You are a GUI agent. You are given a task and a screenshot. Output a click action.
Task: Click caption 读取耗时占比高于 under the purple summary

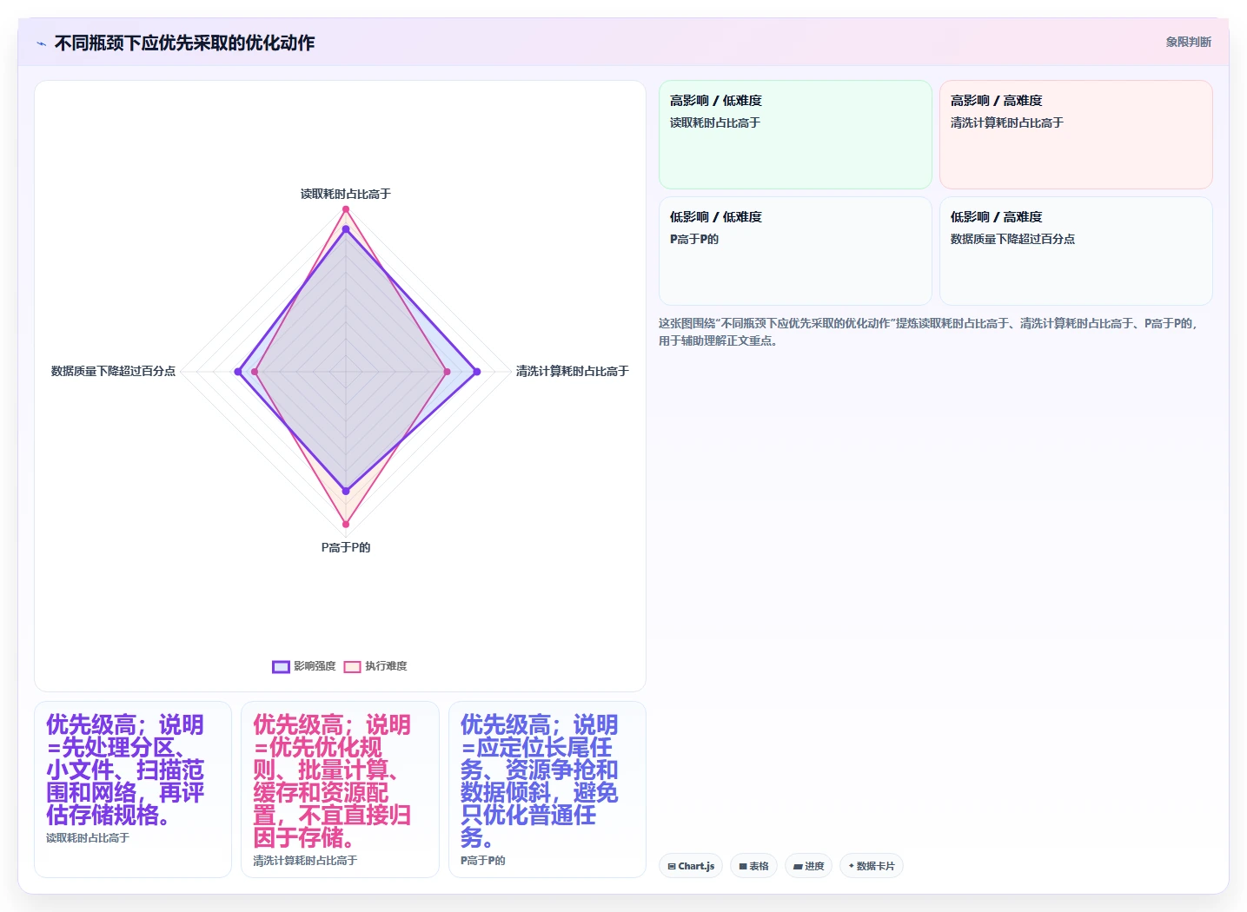(88, 838)
